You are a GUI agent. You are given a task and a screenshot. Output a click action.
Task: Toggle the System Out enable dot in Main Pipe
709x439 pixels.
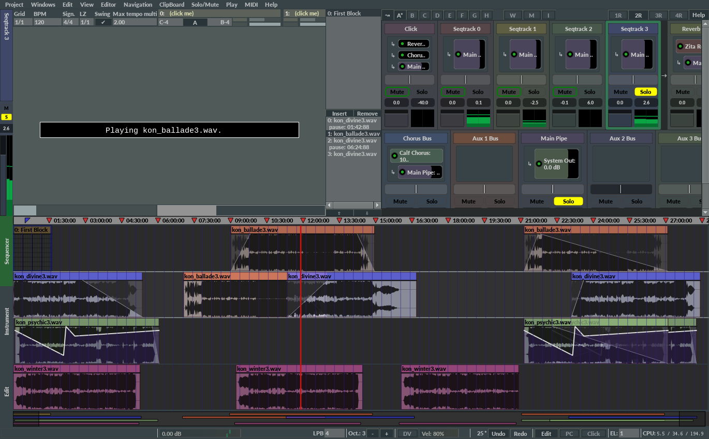(x=539, y=164)
